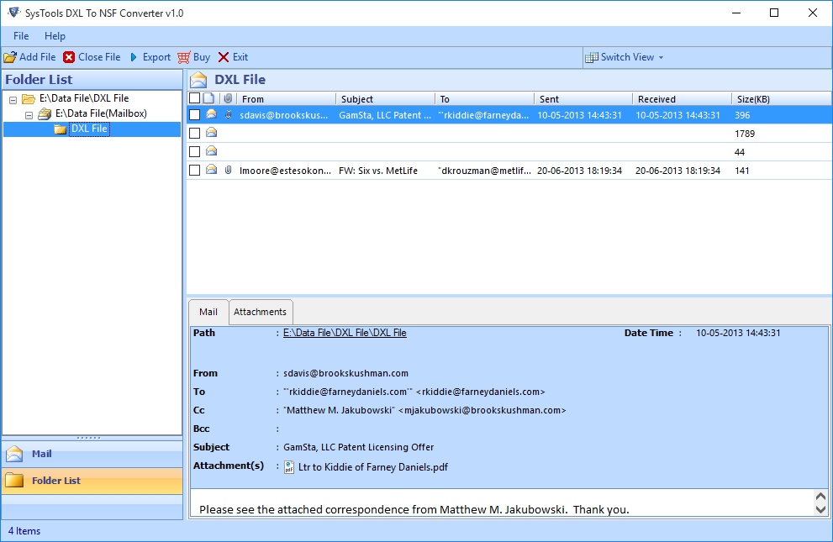Open the Help menu
The image size is (833, 542).
click(x=55, y=36)
